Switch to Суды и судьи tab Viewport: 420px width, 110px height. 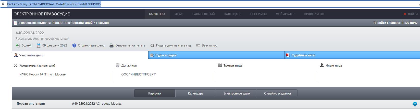[216, 55]
